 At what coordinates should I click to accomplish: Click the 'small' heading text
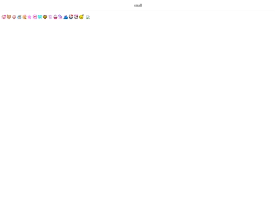138,6
